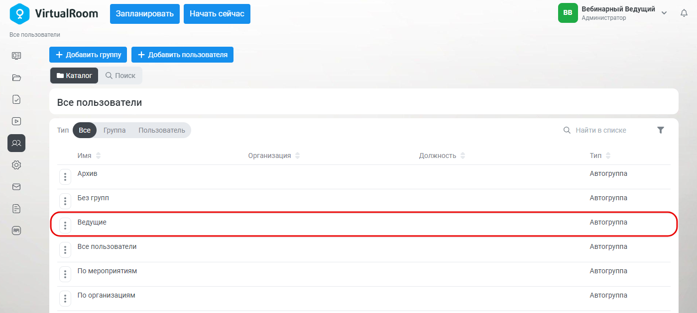Screen dimensions: 697x313
Task: Select the users icon in the sidebar
Action: [16, 143]
